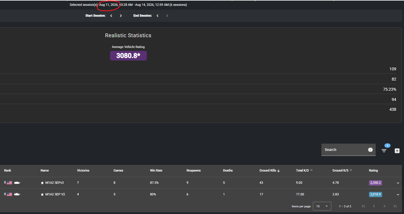Expand the M1A2 SEPv3 row details
Viewport: 404px width, 214px height.
(398, 183)
